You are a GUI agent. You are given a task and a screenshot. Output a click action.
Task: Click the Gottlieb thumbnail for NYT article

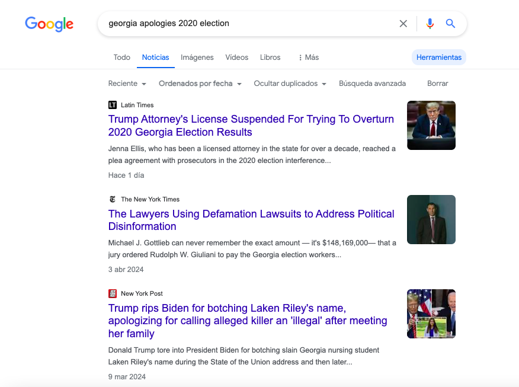431,219
